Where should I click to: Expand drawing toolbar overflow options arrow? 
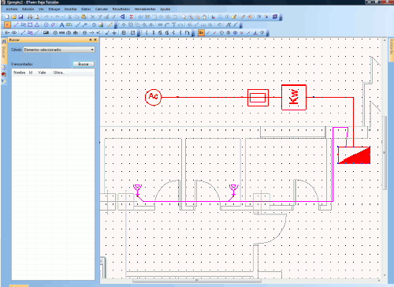tap(116, 26)
